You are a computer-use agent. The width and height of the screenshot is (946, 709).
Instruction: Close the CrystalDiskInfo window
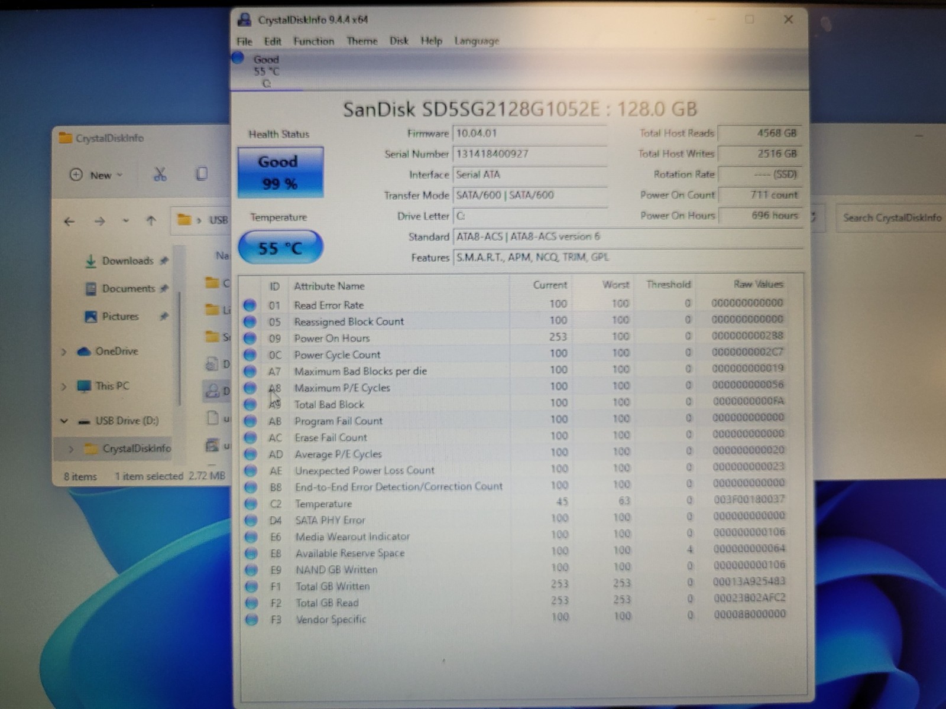tap(788, 19)
